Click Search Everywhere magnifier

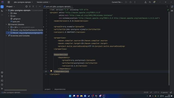pos(150,2)
